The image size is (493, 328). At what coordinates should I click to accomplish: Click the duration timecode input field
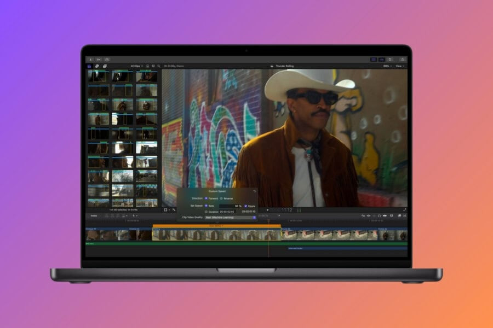pyautogui.click(x=227, y=212)
